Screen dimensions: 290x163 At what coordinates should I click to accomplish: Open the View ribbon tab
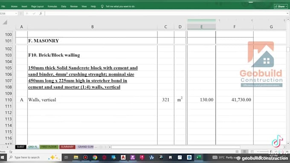[x=84, y=6]
